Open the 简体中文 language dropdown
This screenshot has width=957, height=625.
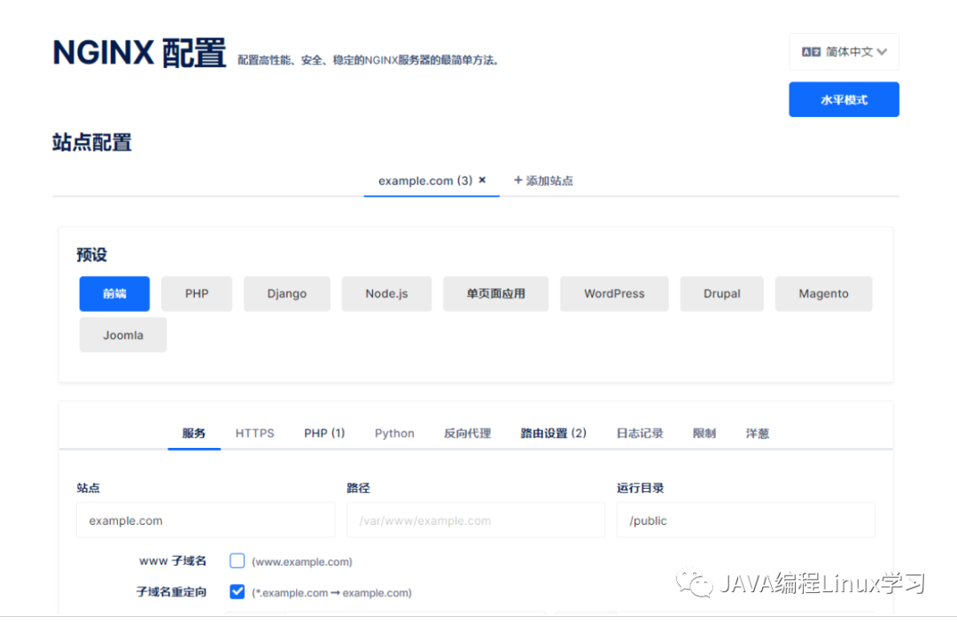click(x=844, y=52)
